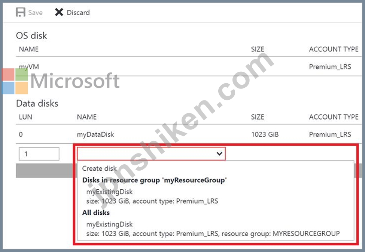Open the data disk name dropdown
This screenshot has height=252, width=365.
point(151,153)
